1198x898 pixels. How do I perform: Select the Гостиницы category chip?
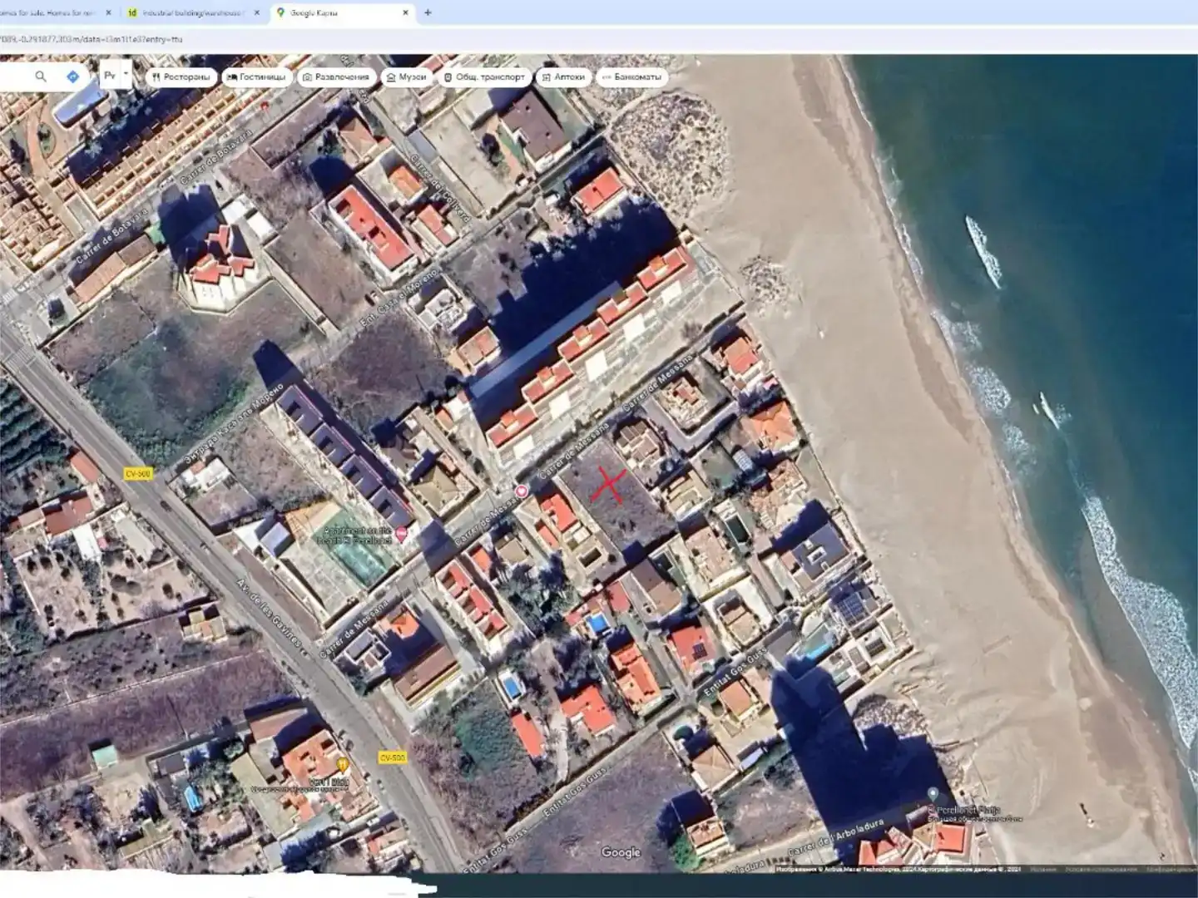pyautogui.click(x=256, y=76)
